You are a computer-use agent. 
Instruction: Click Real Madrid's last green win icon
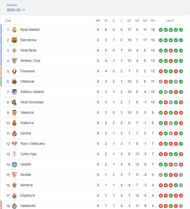pyautogui.click(x=181, y=30)
